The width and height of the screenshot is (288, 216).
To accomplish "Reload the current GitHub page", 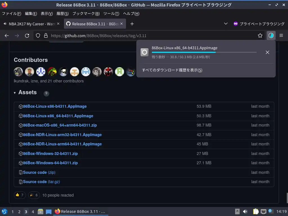I will point(27,36).
